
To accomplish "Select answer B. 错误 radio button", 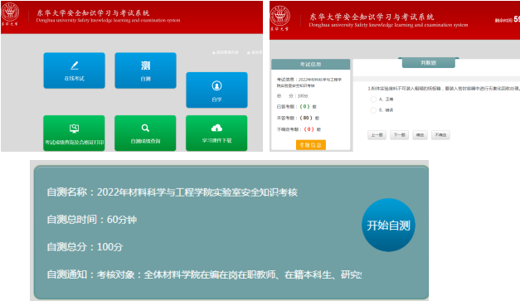I will pyautogui.click(x=373, y=110).
